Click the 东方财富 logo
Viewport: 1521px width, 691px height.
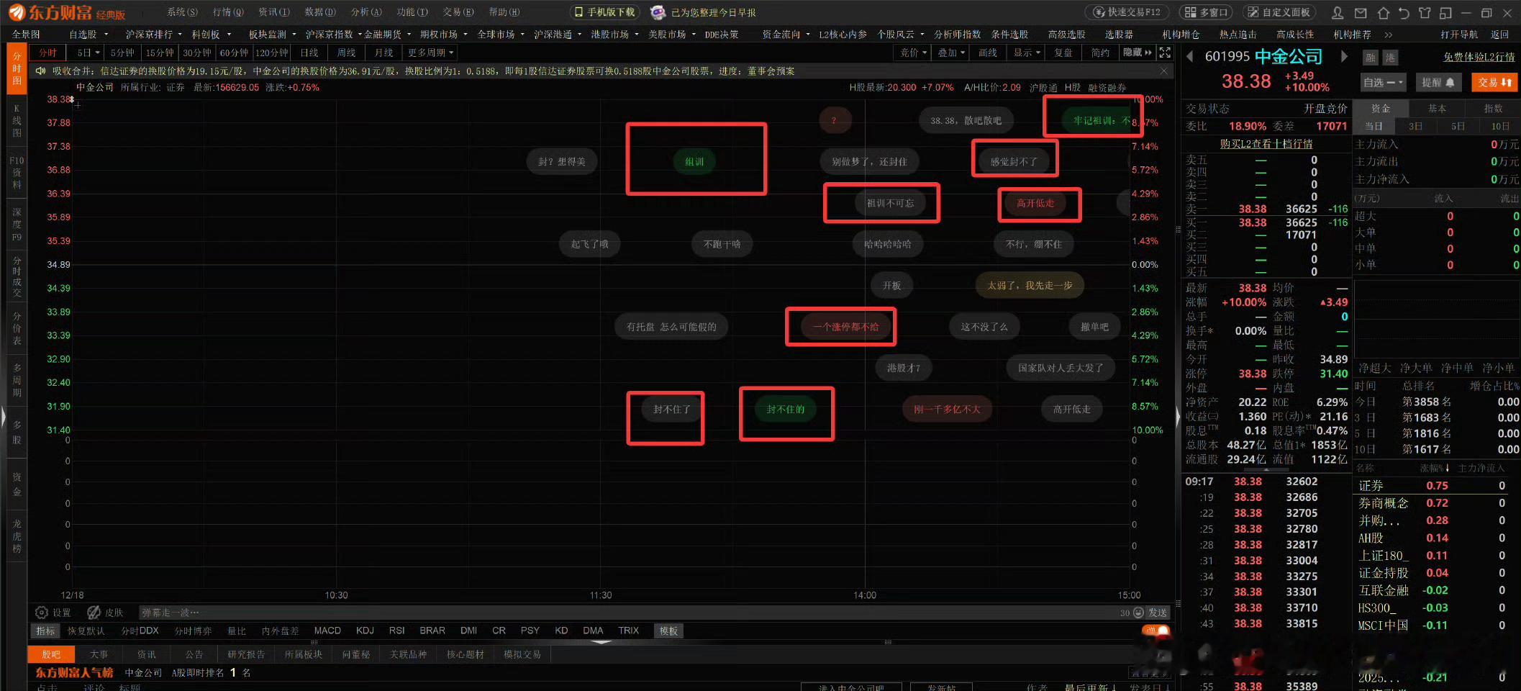point(67,13)
